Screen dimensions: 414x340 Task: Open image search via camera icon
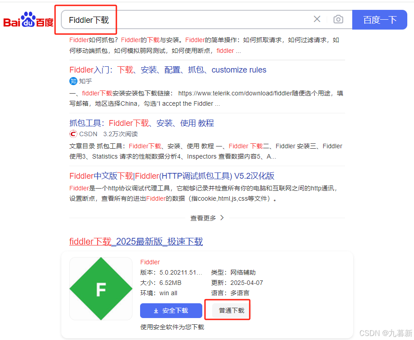tap(338, 19)
